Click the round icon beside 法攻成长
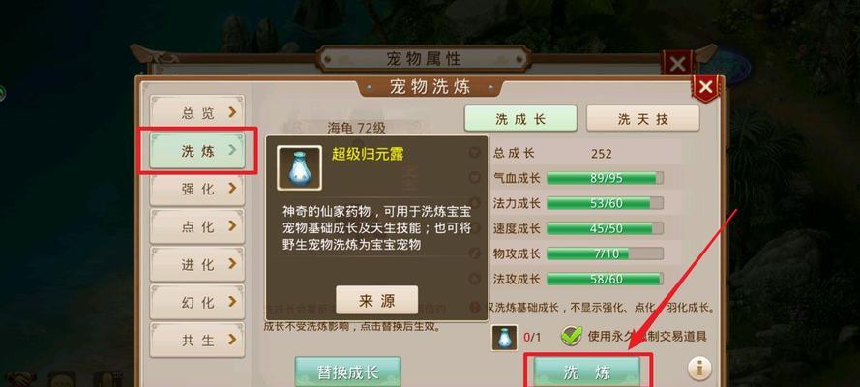860x387 pixels. coord(474,279)
